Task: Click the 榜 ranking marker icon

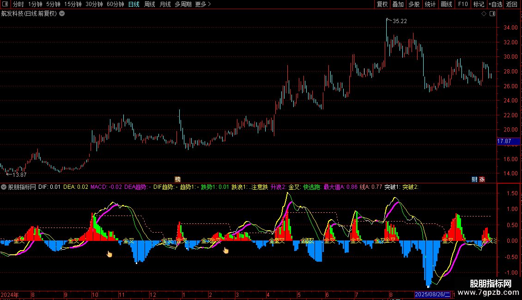Action: click(177, 180)
